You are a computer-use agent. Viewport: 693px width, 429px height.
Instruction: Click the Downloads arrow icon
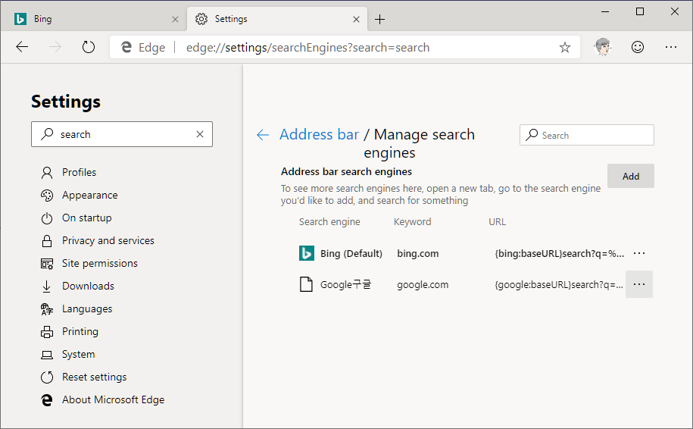[x=47, y=287]
